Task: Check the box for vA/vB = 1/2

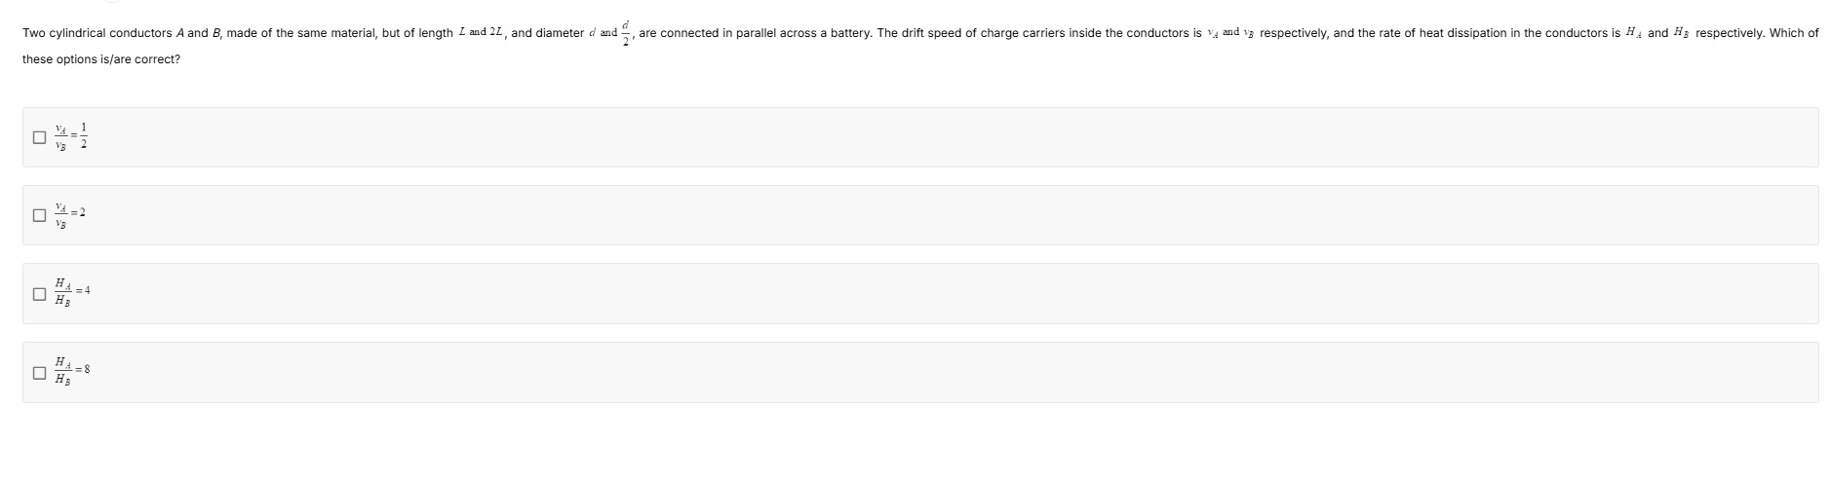Action: (39, 137)
